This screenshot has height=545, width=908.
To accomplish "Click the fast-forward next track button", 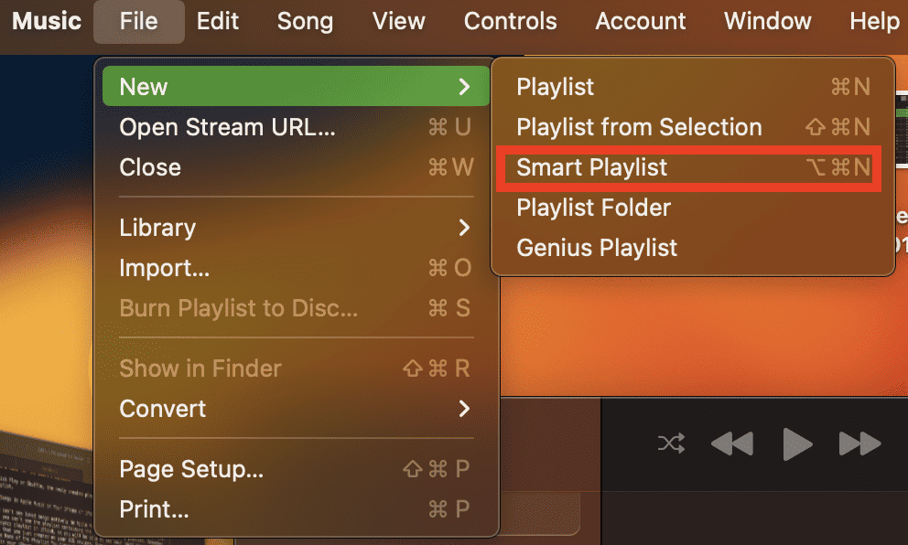I will (x=859, y=444).
